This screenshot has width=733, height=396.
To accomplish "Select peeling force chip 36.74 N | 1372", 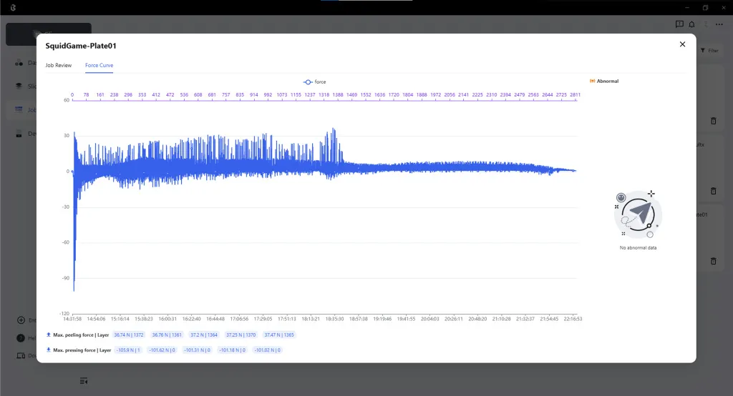I will point(129,335).
